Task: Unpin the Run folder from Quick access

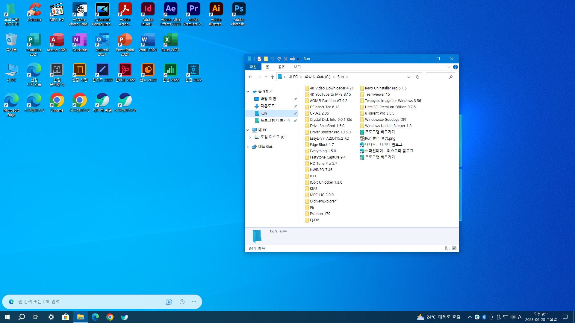Action: (x=295, y=113)
